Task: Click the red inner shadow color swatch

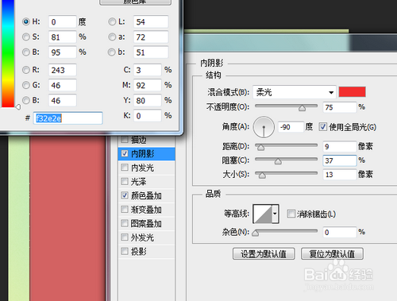Action: pos(352,92)
